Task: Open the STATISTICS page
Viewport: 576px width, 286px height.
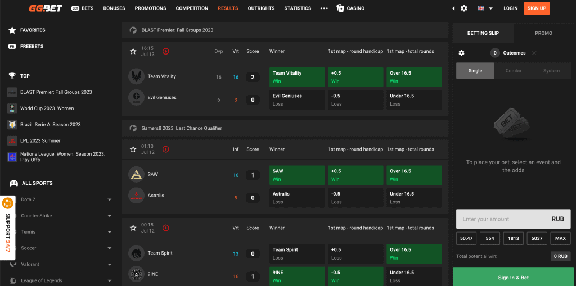Action: coord(298,8)
